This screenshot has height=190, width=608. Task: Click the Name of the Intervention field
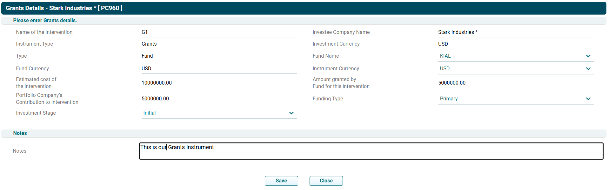pos(219,32)
